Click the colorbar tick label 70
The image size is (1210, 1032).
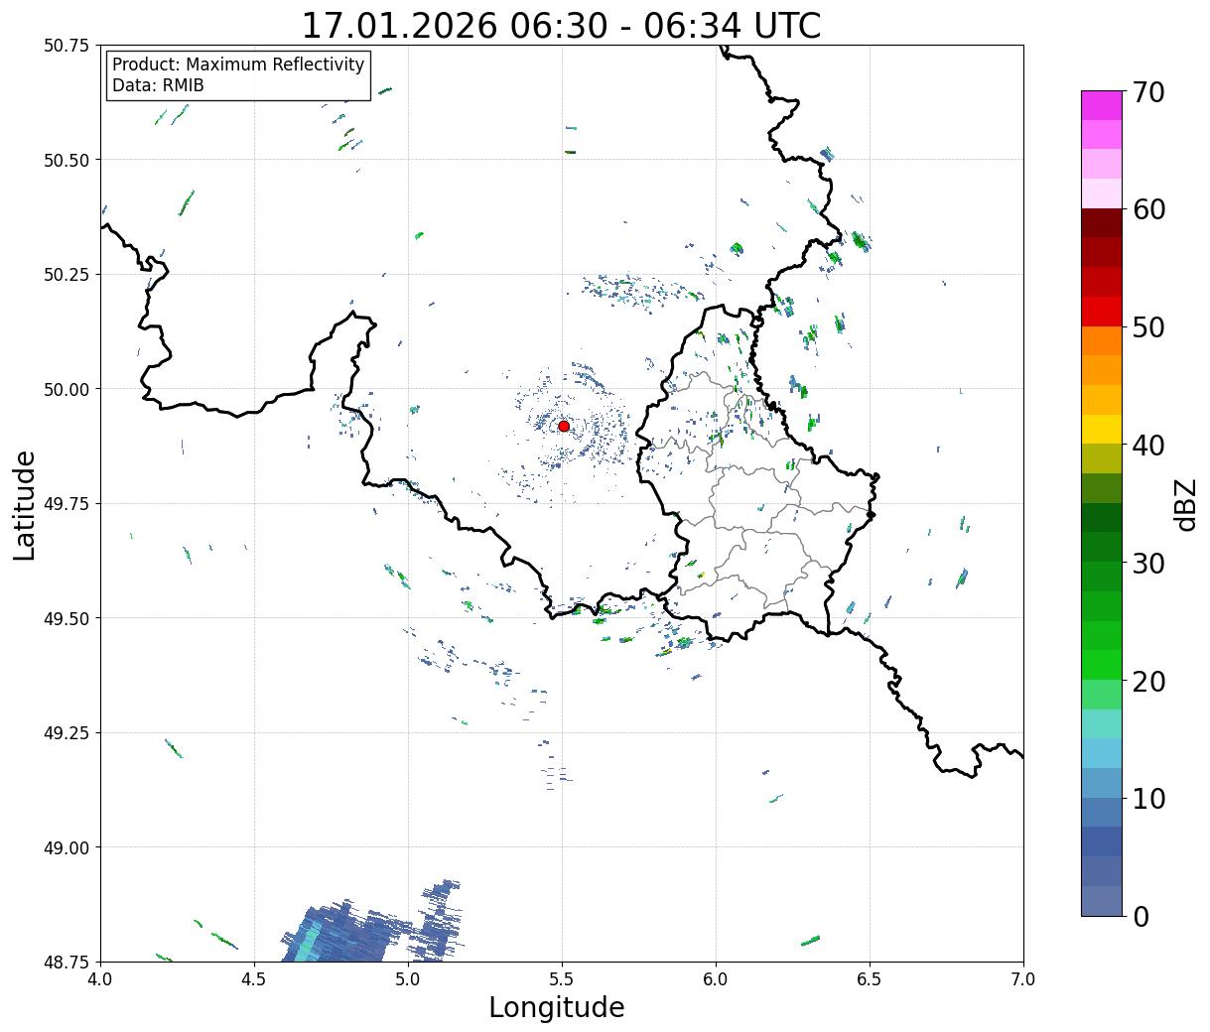click(x=1147, y=92)
